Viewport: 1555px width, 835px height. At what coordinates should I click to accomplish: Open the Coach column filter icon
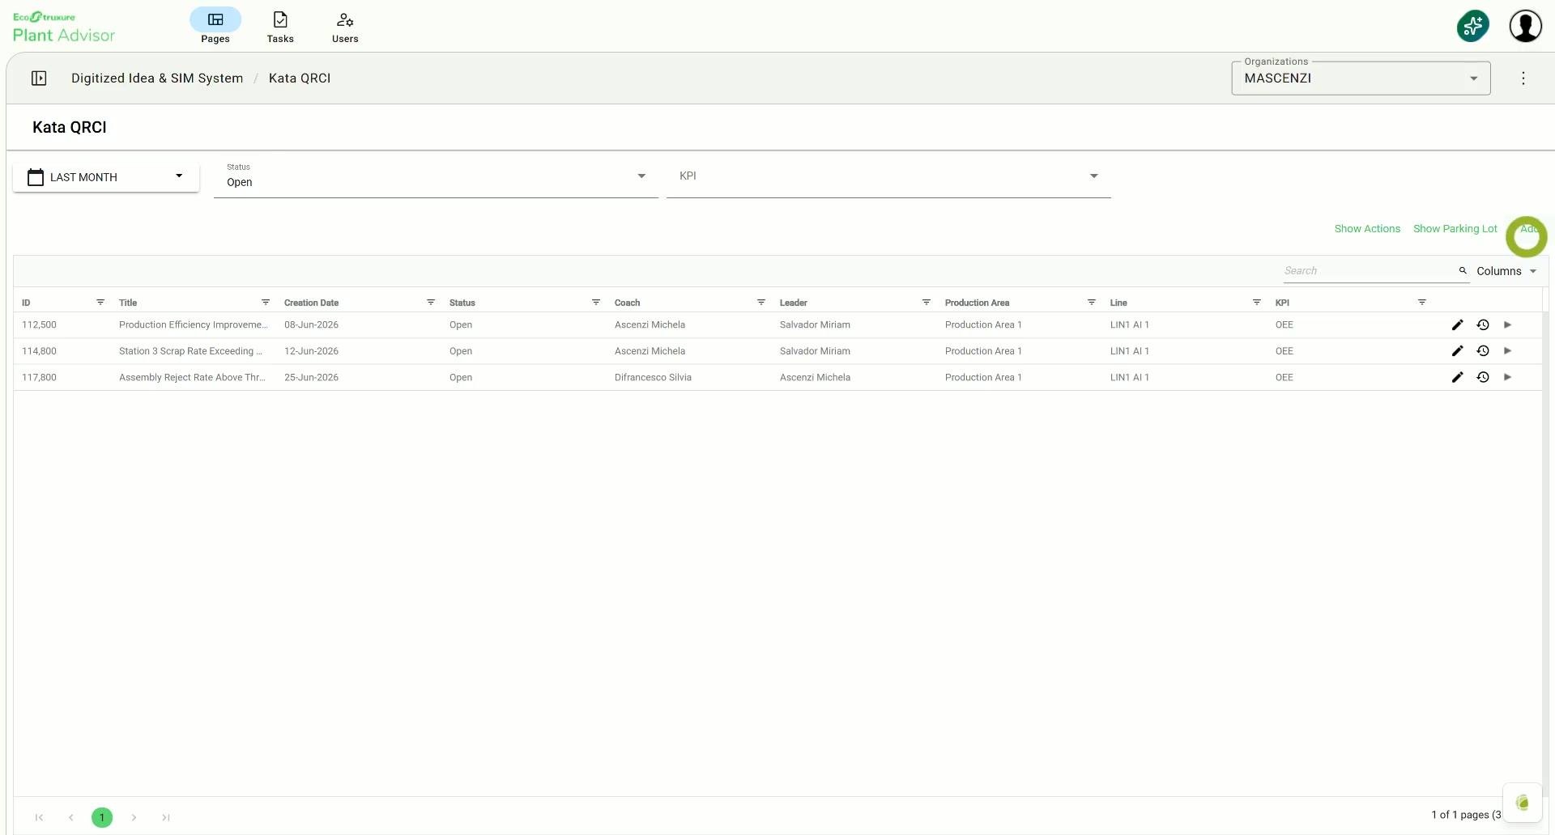click(761, 303)
